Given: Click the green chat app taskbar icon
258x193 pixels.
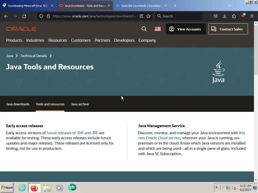Looking at the screenshot, I should tap(72, 187).
